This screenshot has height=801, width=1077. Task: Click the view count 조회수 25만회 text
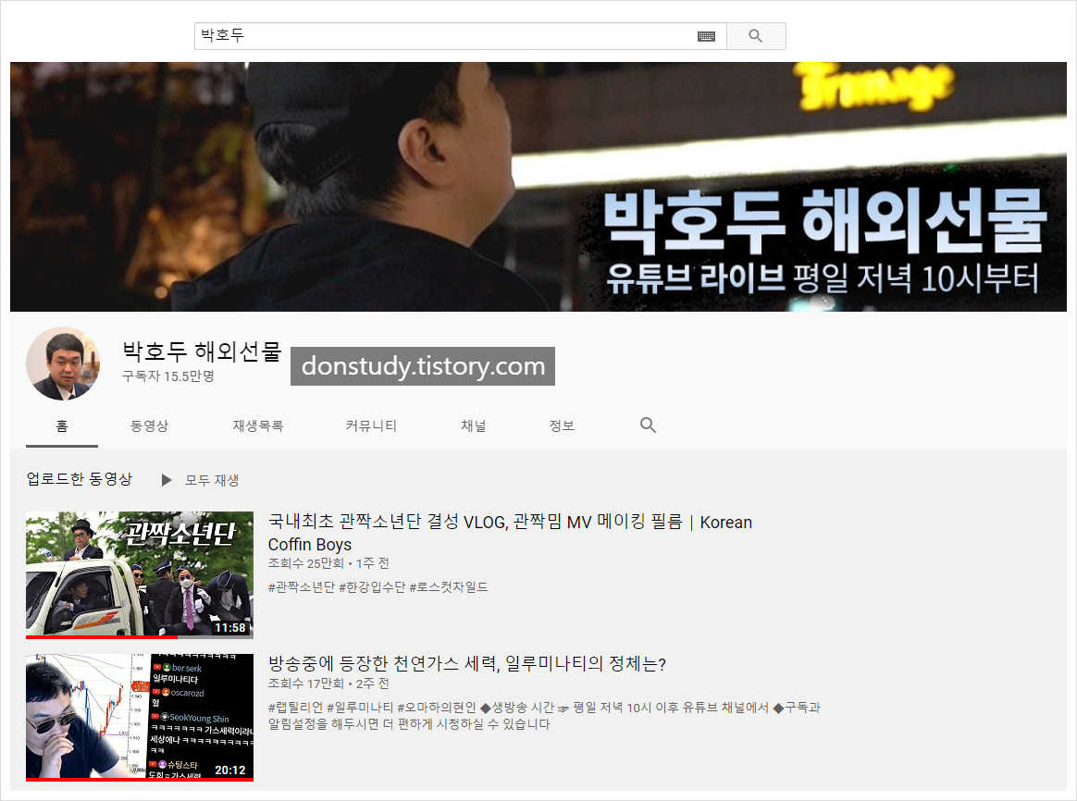[305, 563]
